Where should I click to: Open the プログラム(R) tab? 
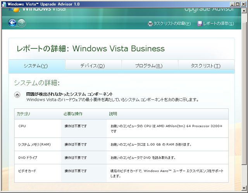[150, 65]
